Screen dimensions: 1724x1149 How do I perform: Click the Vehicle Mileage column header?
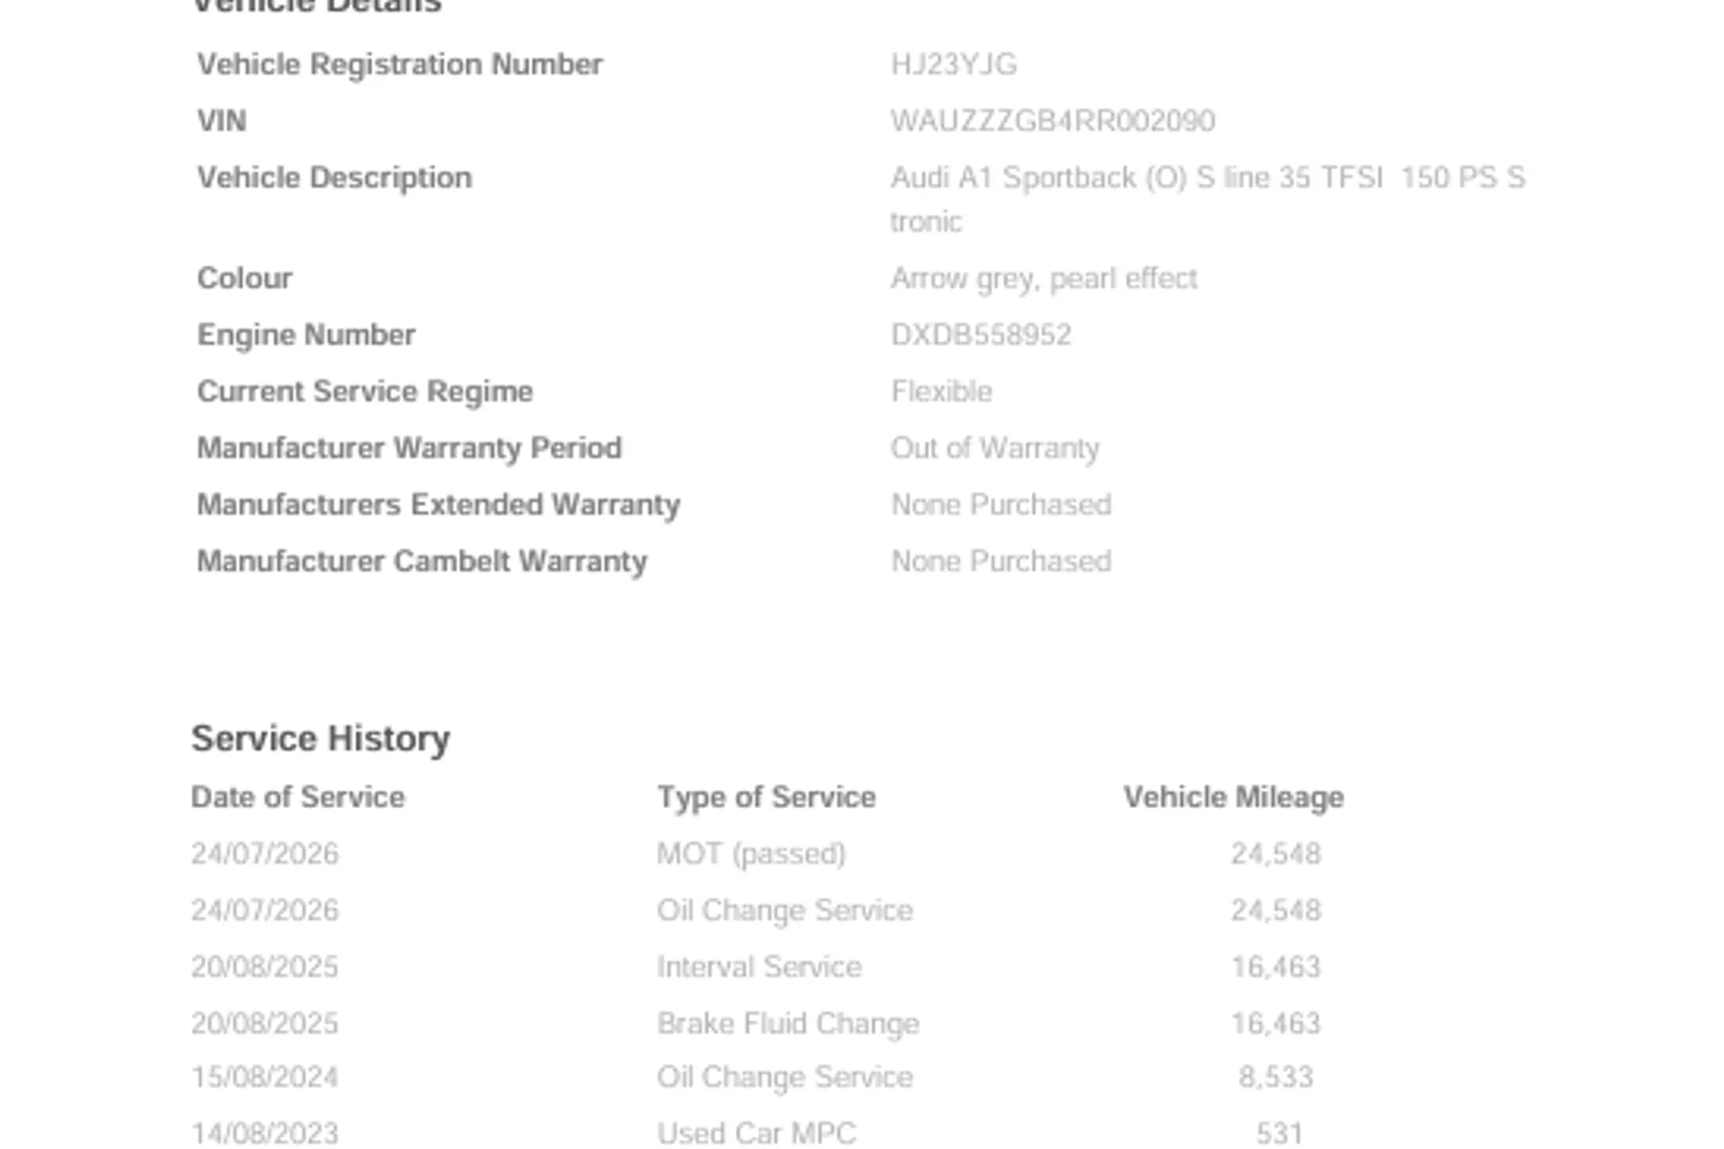point(1234,797)
